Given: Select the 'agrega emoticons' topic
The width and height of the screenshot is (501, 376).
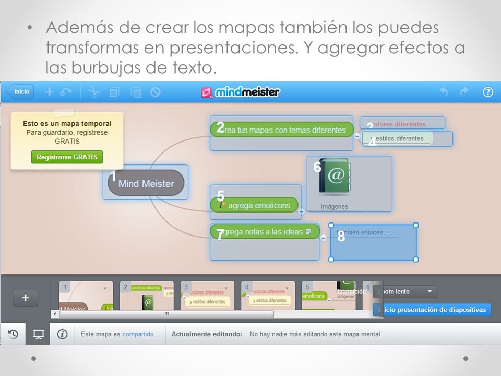Looking at the screenshot, I should [254, 205].
